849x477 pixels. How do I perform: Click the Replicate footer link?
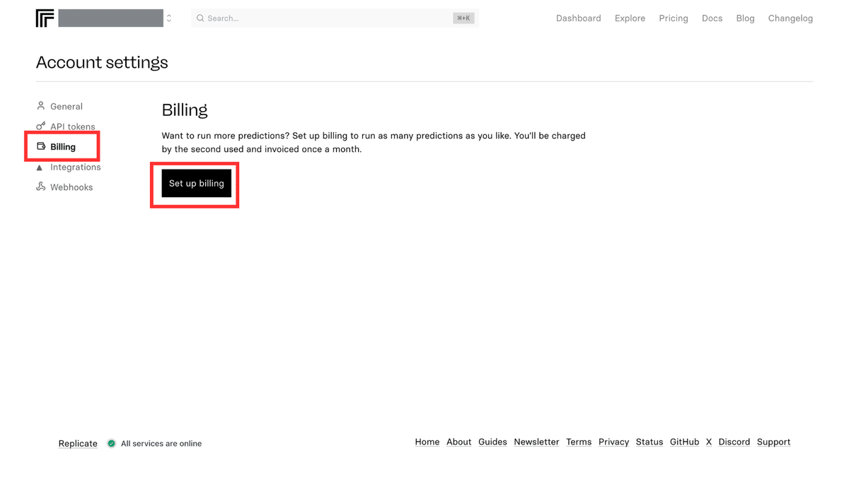tap(78, 444)
